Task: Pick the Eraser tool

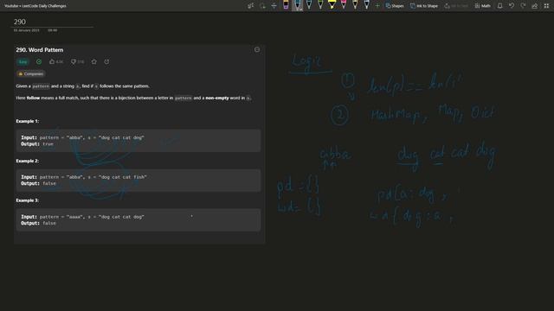Action: click(286, 5)
